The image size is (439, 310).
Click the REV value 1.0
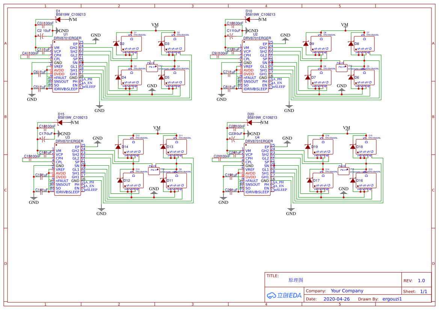pos(421,280)
